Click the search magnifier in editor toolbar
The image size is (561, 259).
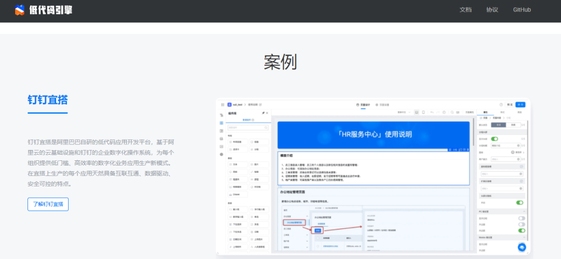click(452, 112)
